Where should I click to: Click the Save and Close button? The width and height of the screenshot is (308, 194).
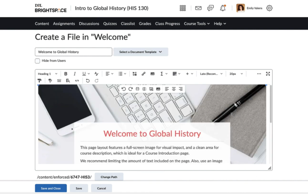tap(51, 188)
